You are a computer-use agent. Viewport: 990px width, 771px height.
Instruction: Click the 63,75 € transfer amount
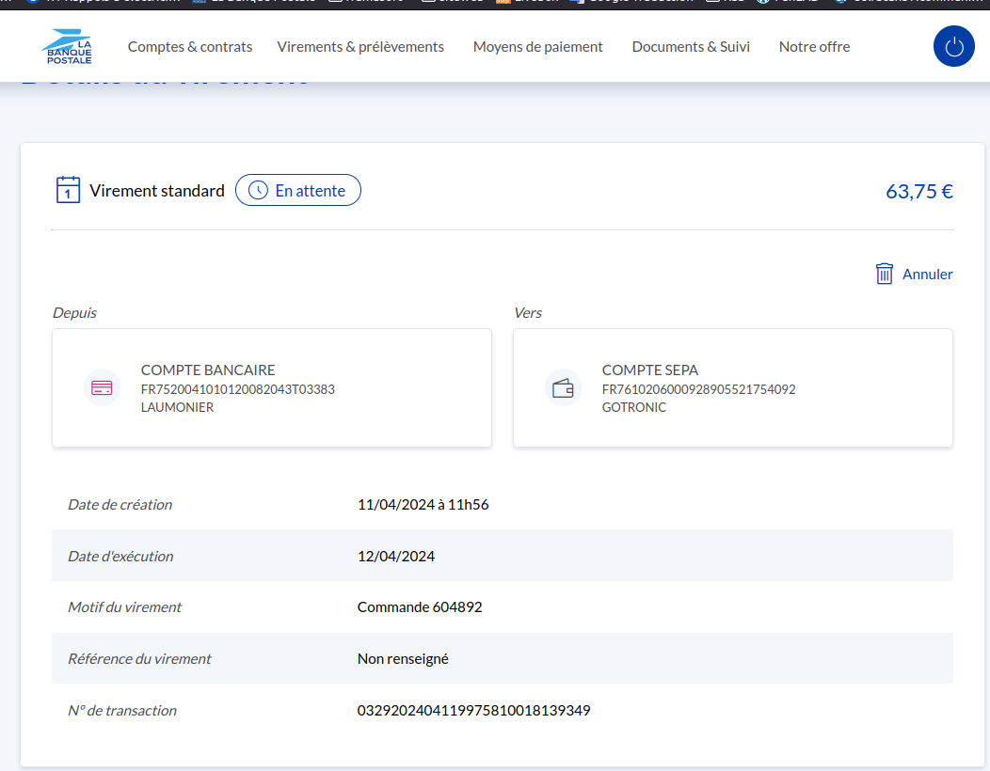tap(918, 191)
